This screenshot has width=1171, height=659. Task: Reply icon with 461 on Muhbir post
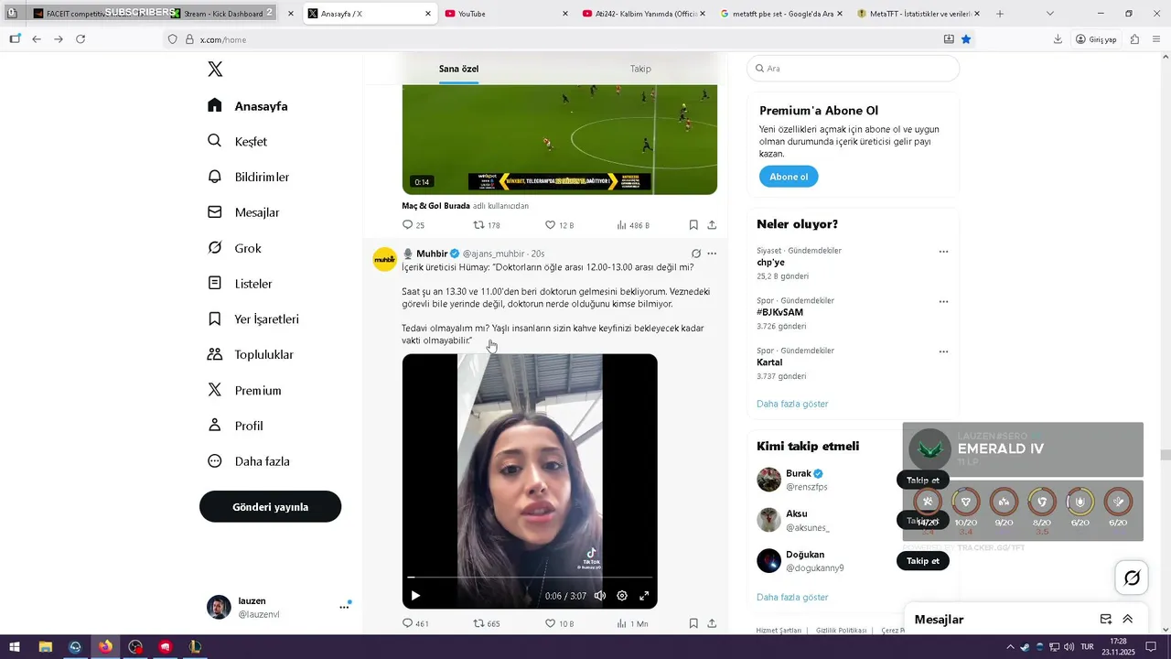pyautogui.click(x=408, y=623)
